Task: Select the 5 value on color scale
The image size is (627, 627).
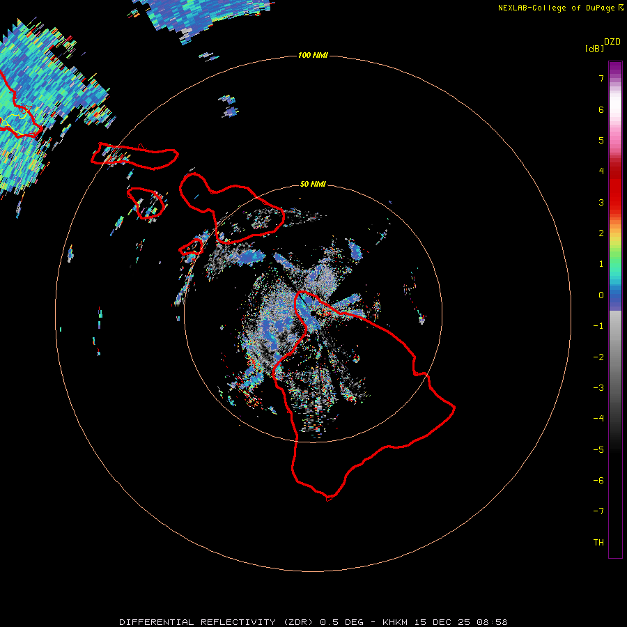Action: pyautogui.click(x=601, y=140)
